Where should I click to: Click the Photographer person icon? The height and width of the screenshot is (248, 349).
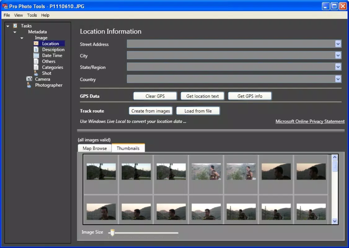(29, 85)
